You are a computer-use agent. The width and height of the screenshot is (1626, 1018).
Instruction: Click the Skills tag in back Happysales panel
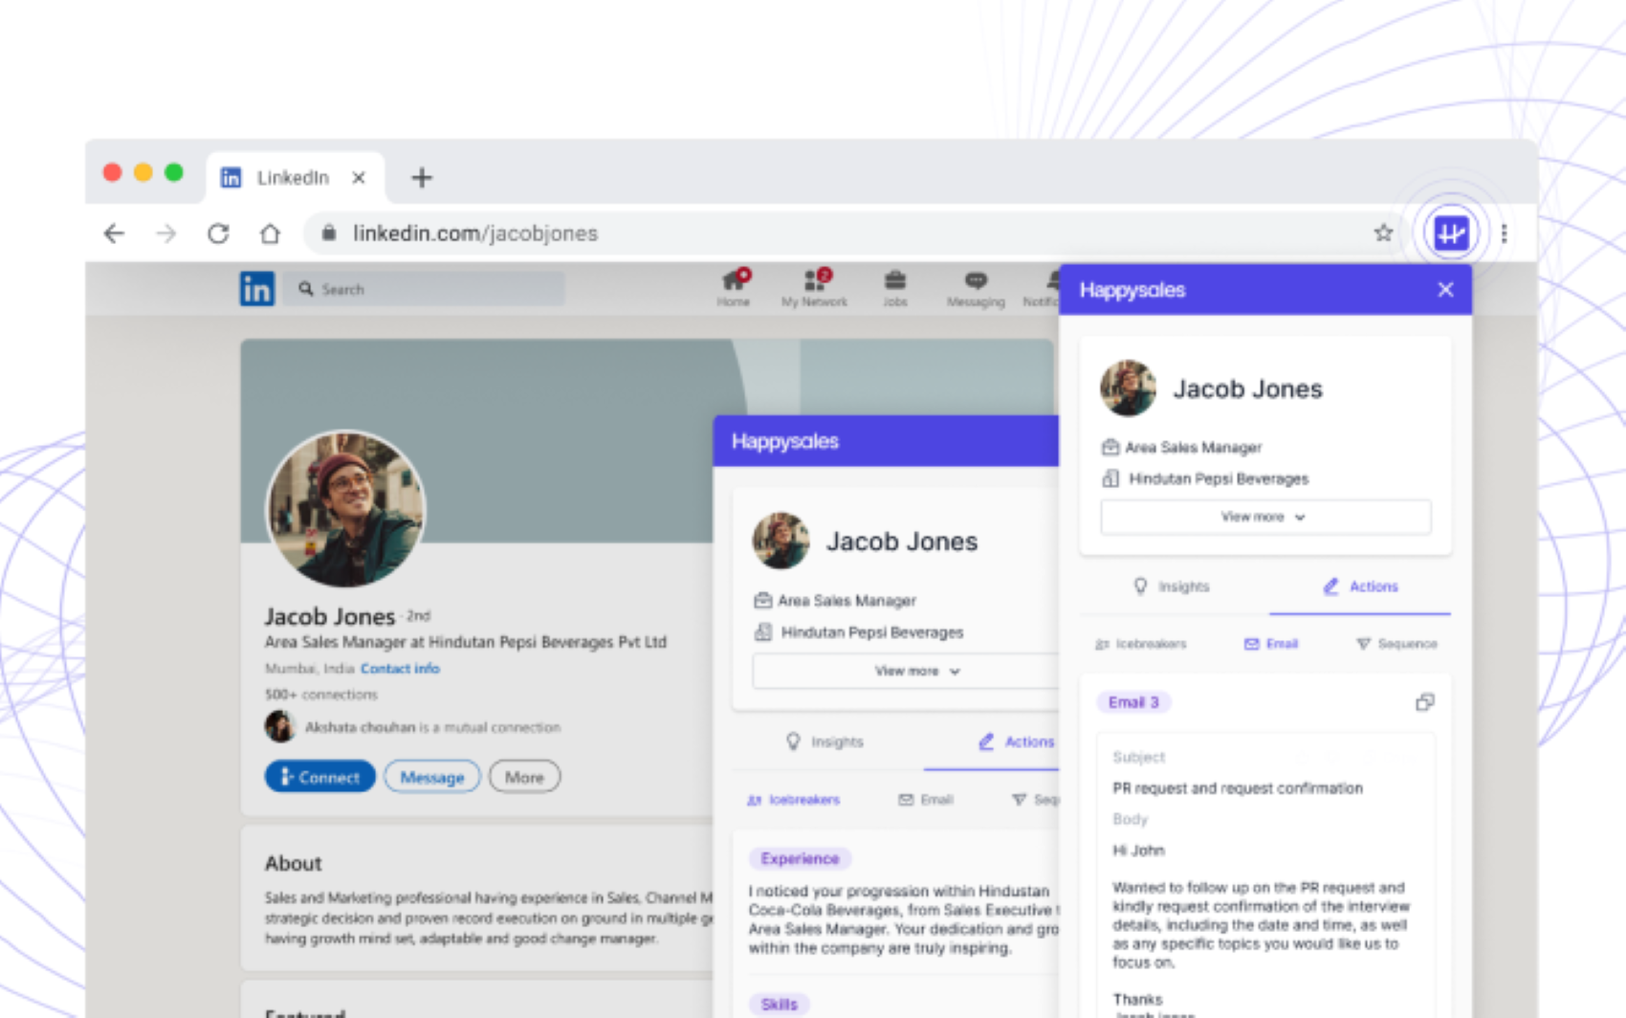pyautogui.click(x=779, y=1004)
